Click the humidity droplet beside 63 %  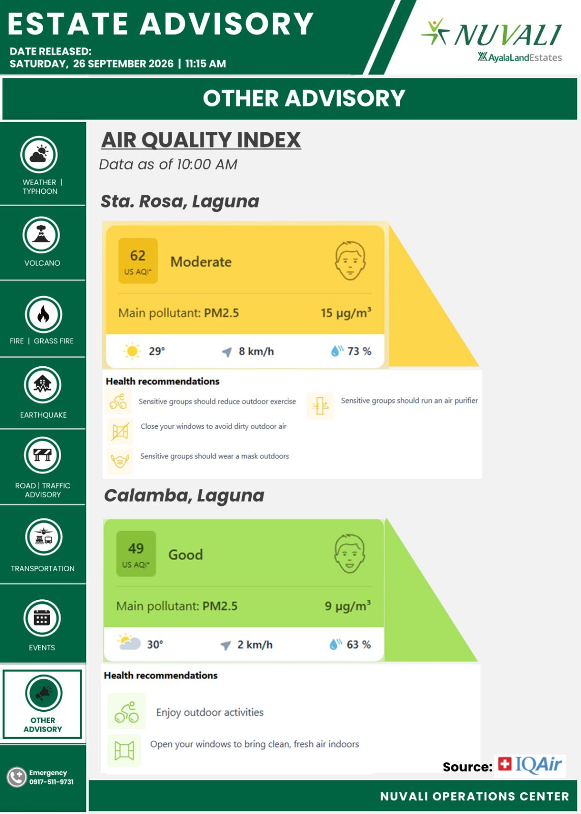point(336,644)
